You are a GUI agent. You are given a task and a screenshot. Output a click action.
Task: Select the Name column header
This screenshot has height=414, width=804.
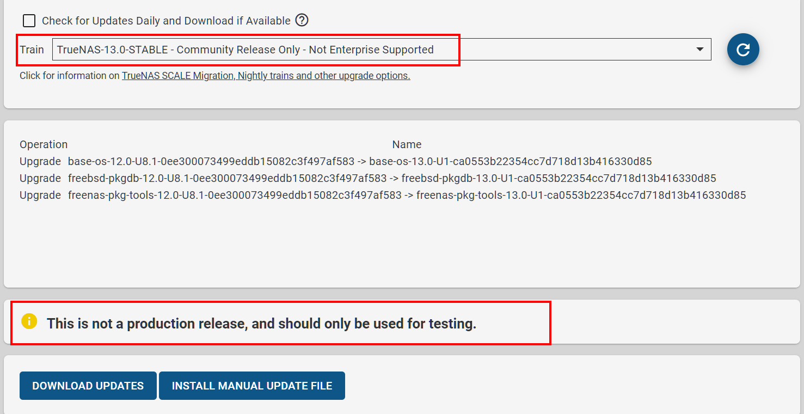pos(407,144)
